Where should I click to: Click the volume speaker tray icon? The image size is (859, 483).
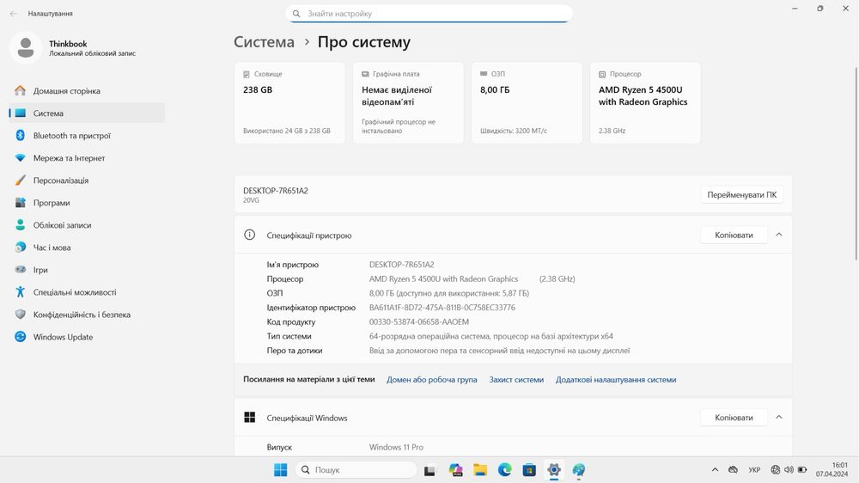pyautogui.click(x=789, y=470)
